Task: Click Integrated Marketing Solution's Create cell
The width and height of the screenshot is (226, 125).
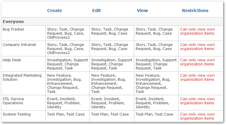Action: pyautogui.click(x=67, y=83)
